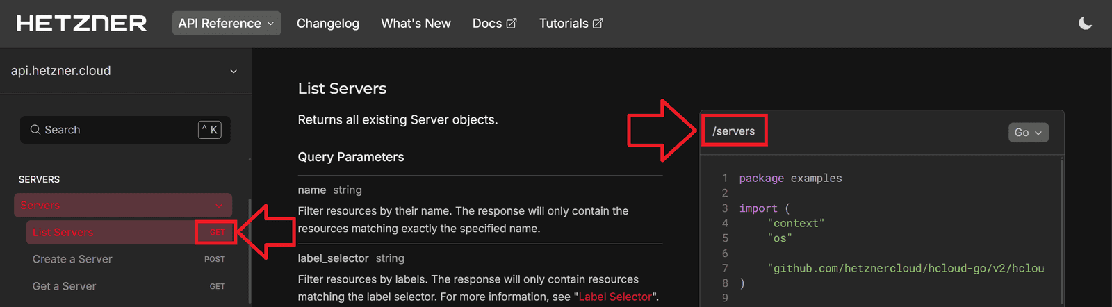The width and height of the screenshot is (1112, 307).
Task: Click the "package examples" code line
Action: 790,179
